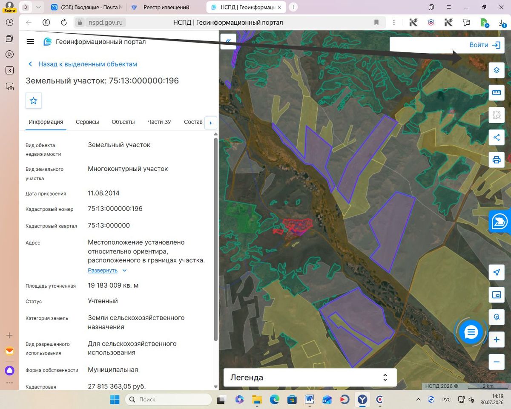Image resolution: width=511 pixels, height=409 pixels.
Task: Click the green document extension icon
Action: coord(484,23)
